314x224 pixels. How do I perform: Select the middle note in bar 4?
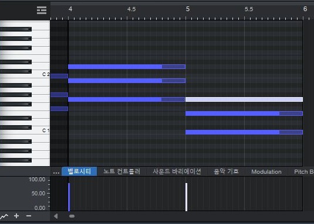127,81
